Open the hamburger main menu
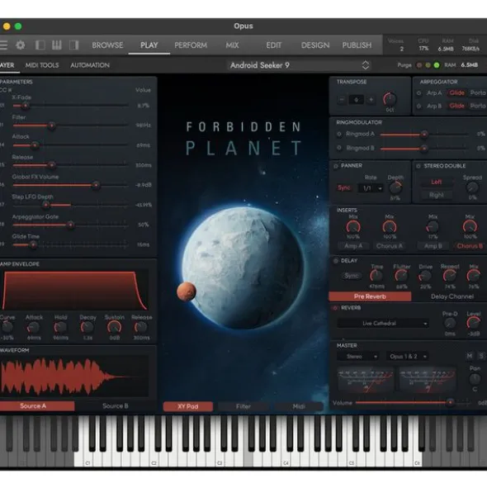 coord(3,45)
